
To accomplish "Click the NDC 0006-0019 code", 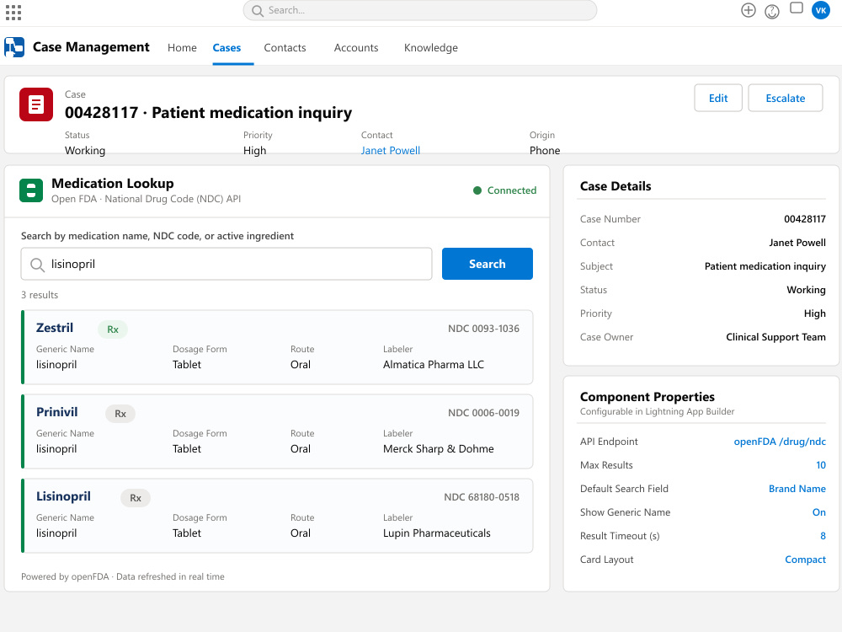I will click(x=483, y=413).
